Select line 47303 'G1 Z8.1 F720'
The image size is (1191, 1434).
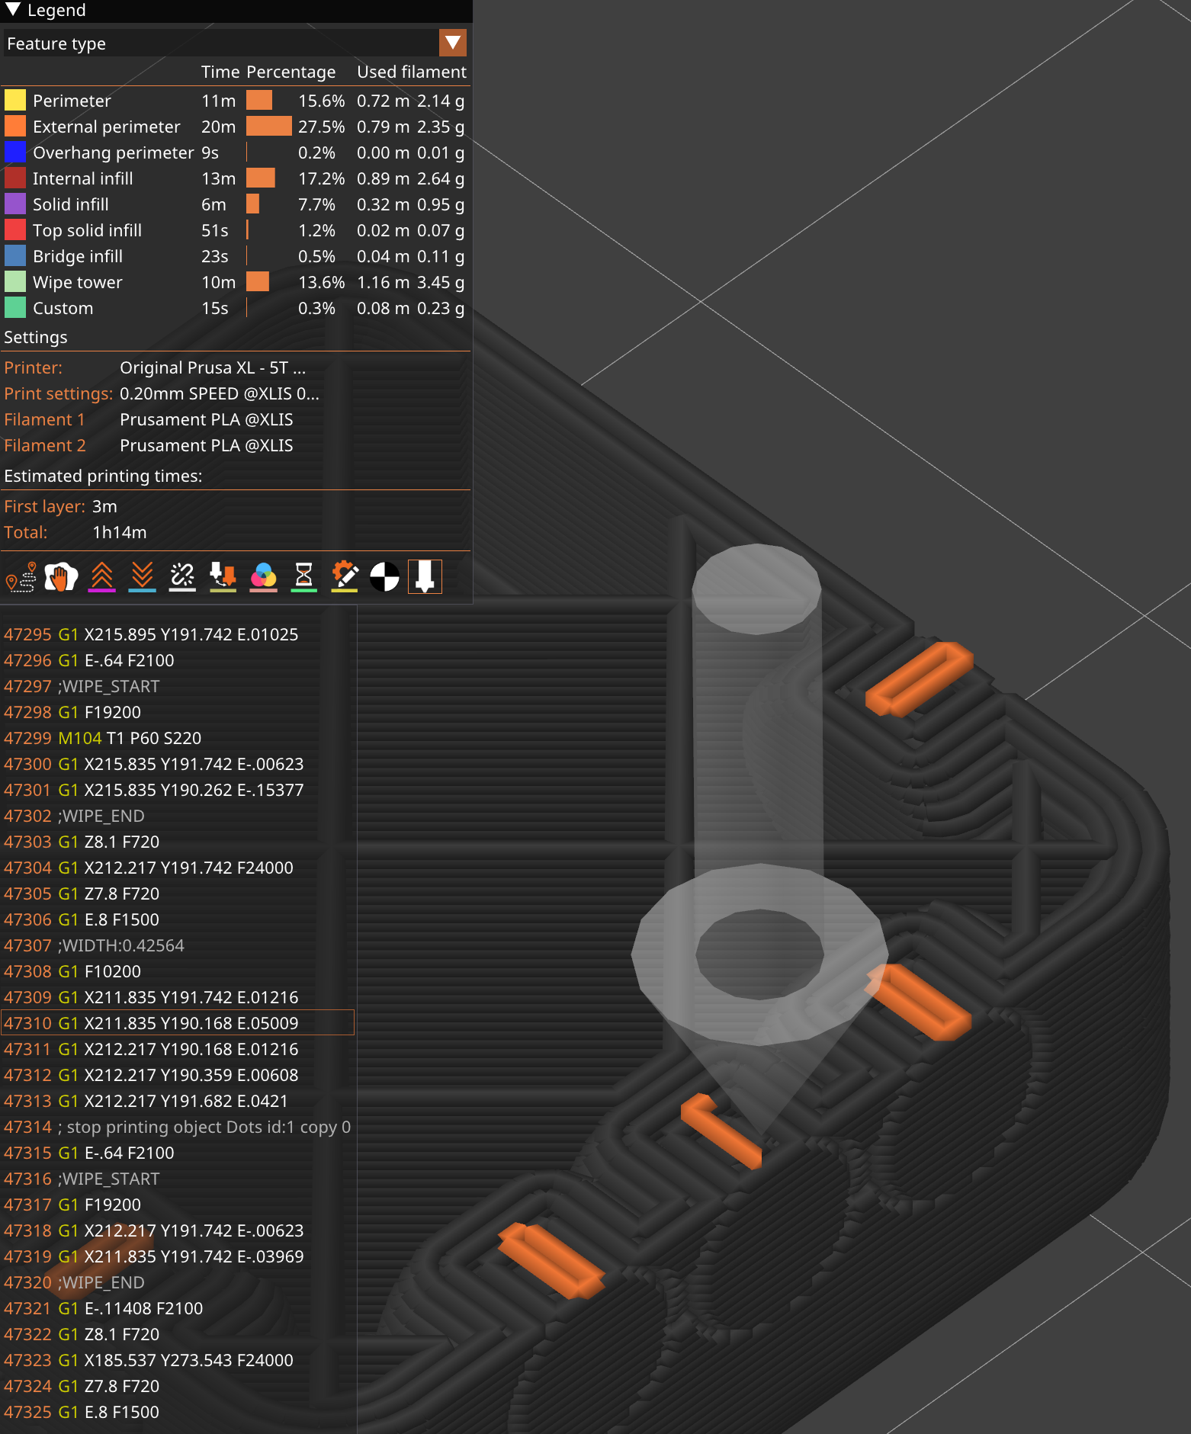pyautogui.click(x=178, y=842)
